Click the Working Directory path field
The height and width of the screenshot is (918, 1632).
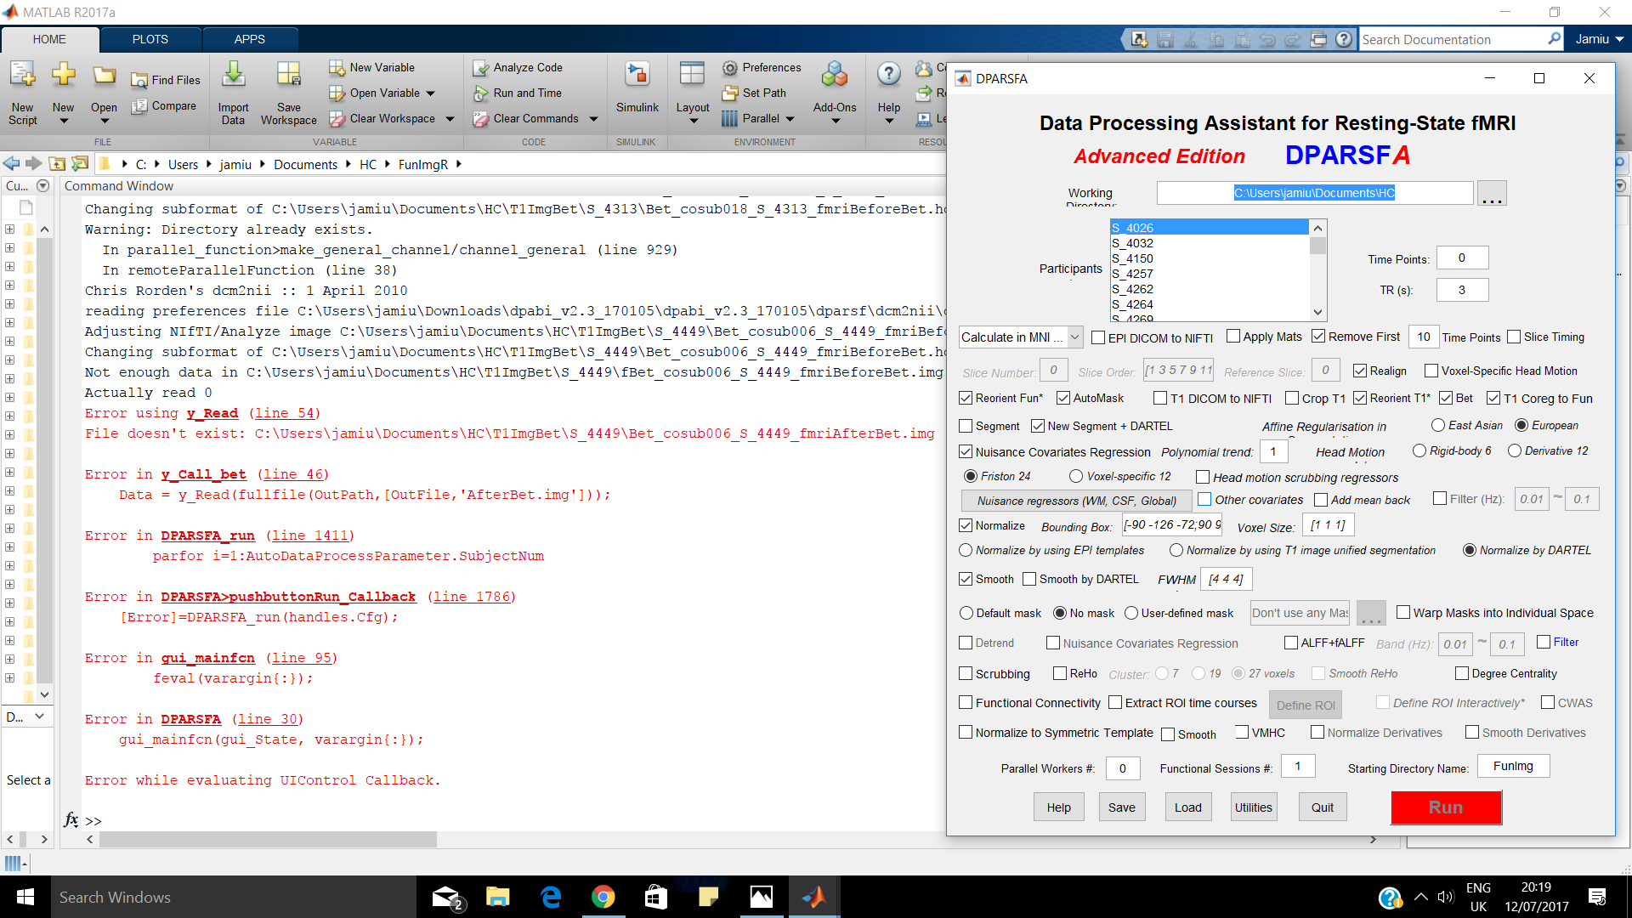tap(1314, 193)
